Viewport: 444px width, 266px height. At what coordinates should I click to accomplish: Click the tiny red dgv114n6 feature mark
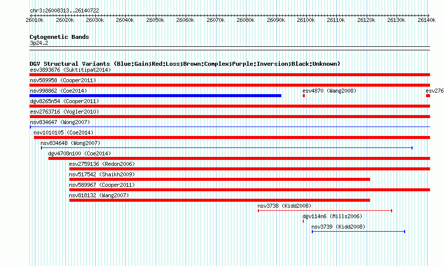coord(303,221)
